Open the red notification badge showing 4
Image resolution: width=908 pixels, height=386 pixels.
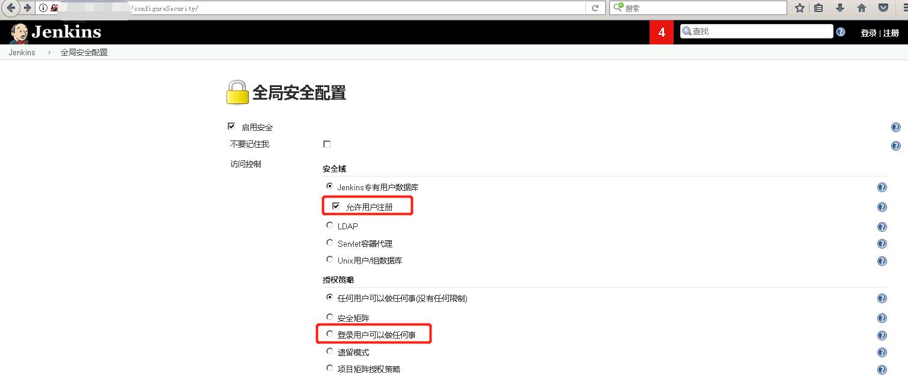pos(662,32)
